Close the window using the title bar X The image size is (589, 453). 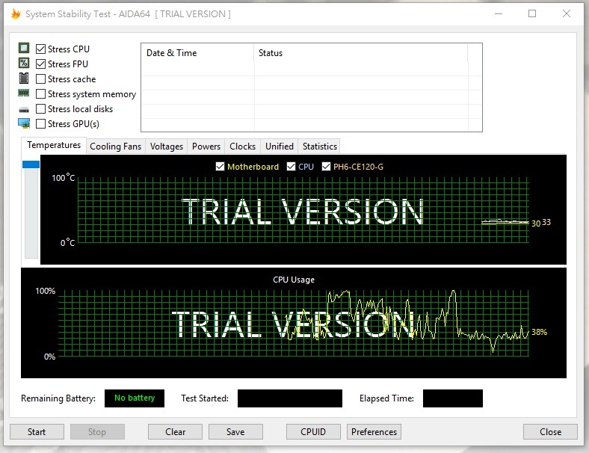(x=567, y=14)
